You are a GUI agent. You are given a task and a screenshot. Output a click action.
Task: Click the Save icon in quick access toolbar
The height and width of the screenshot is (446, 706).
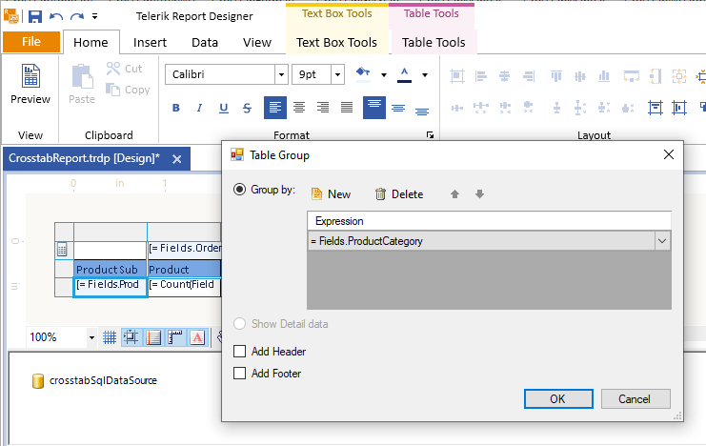[34, 16]
